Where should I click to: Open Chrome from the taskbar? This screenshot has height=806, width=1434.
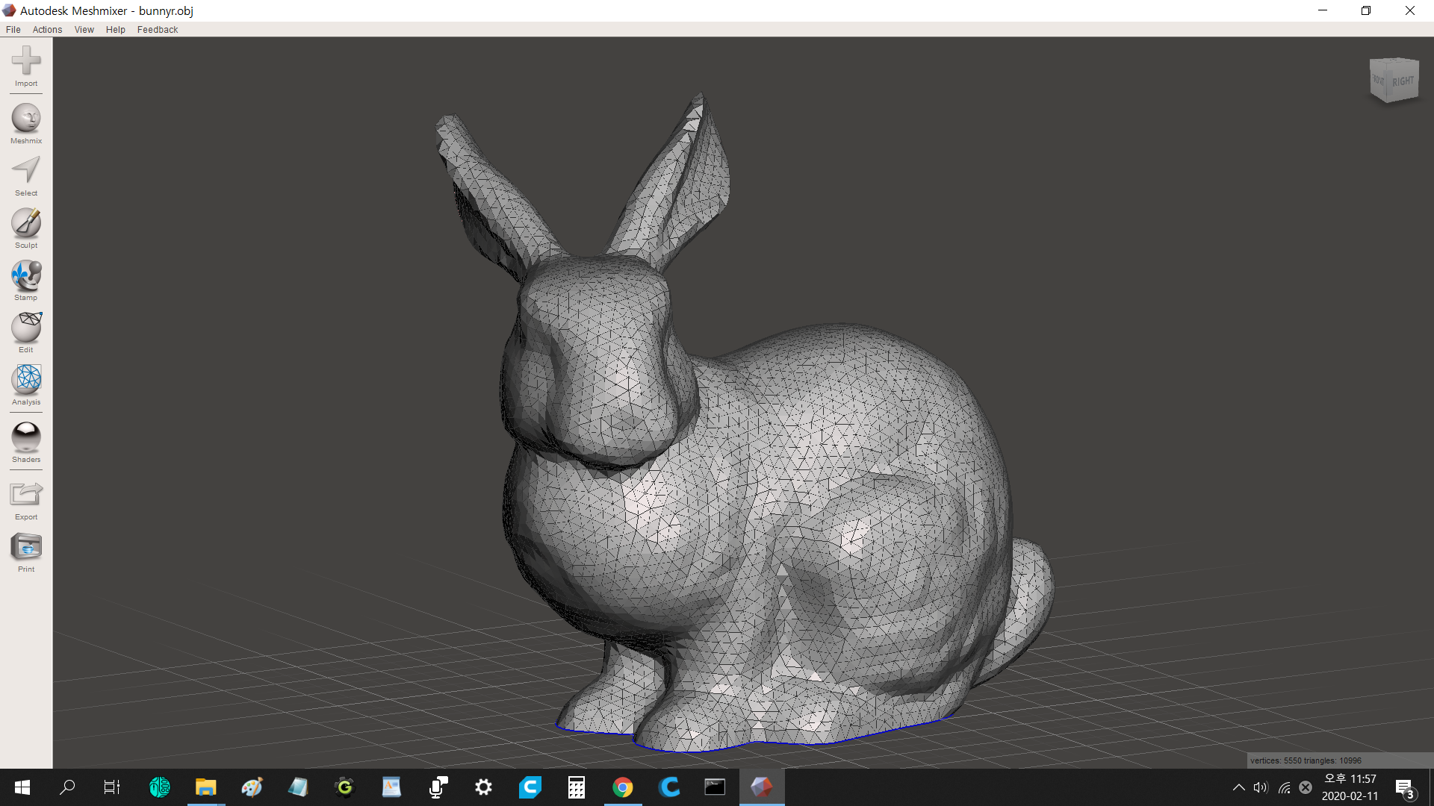(x=622, y=787)
